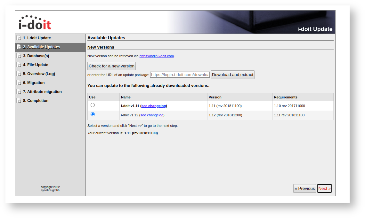This screenshot has height=218, width=365.
Task: Click 'Download and extract' button
Action: pos(232,74)
